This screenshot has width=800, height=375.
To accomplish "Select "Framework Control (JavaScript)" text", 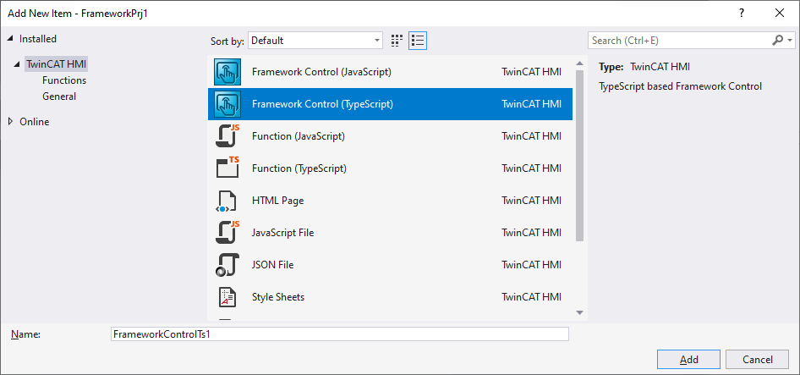I will click(321, 72).
